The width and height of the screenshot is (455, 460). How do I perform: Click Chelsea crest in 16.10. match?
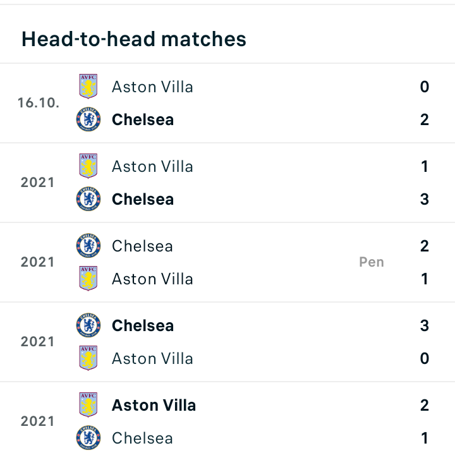click(88, 119)
